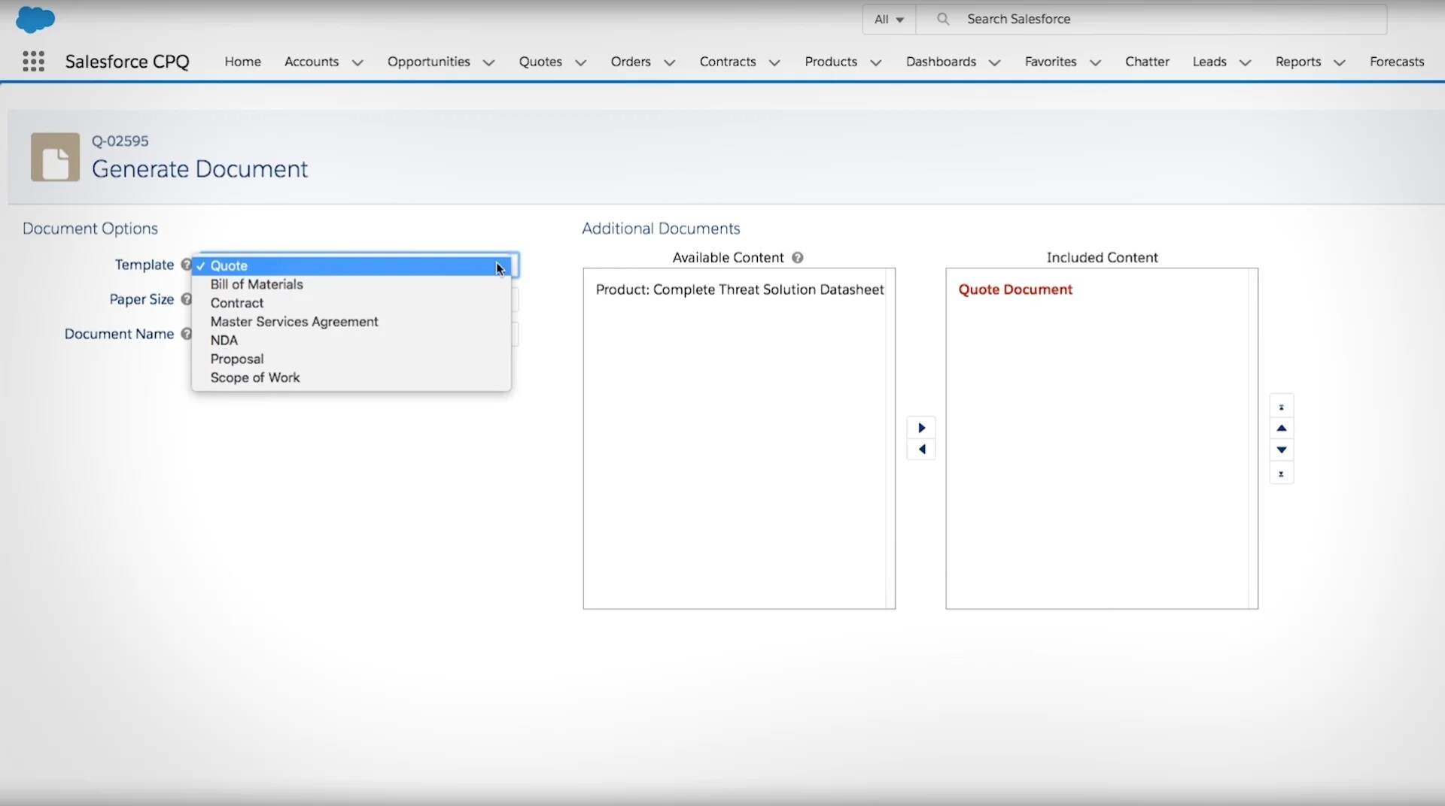The image size is (1445, 806).
Task: Open the App Launcher grid icon
Action: 33,61
